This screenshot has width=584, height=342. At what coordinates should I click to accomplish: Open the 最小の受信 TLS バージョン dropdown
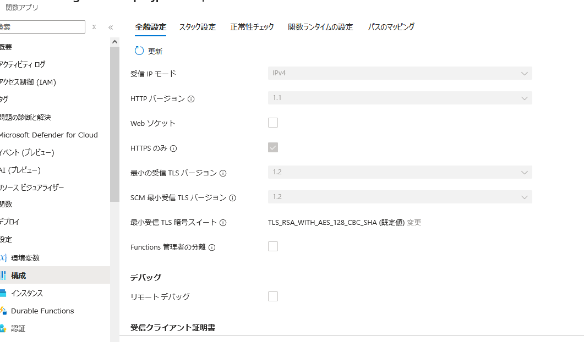click(x=400, y=172)
